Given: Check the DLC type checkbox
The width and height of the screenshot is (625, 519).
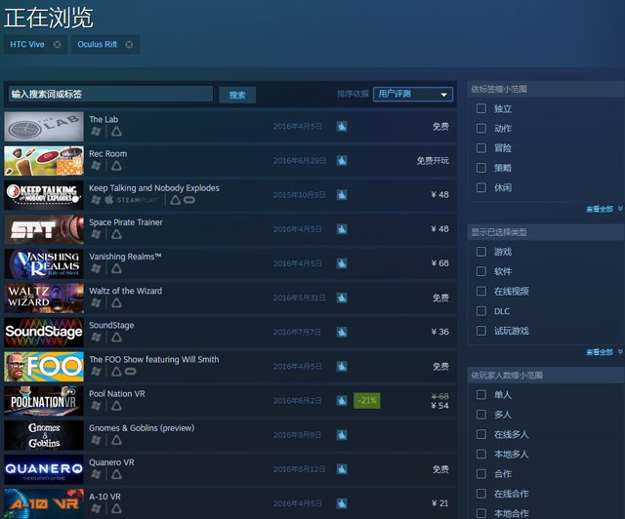Looking at the screenshot, I should pos(481,311).
